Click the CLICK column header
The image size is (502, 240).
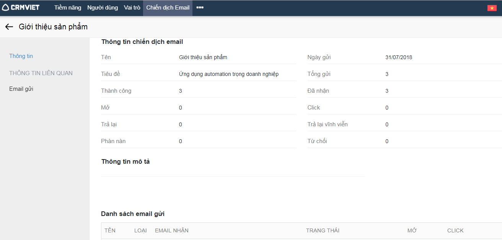click(455, 230)
